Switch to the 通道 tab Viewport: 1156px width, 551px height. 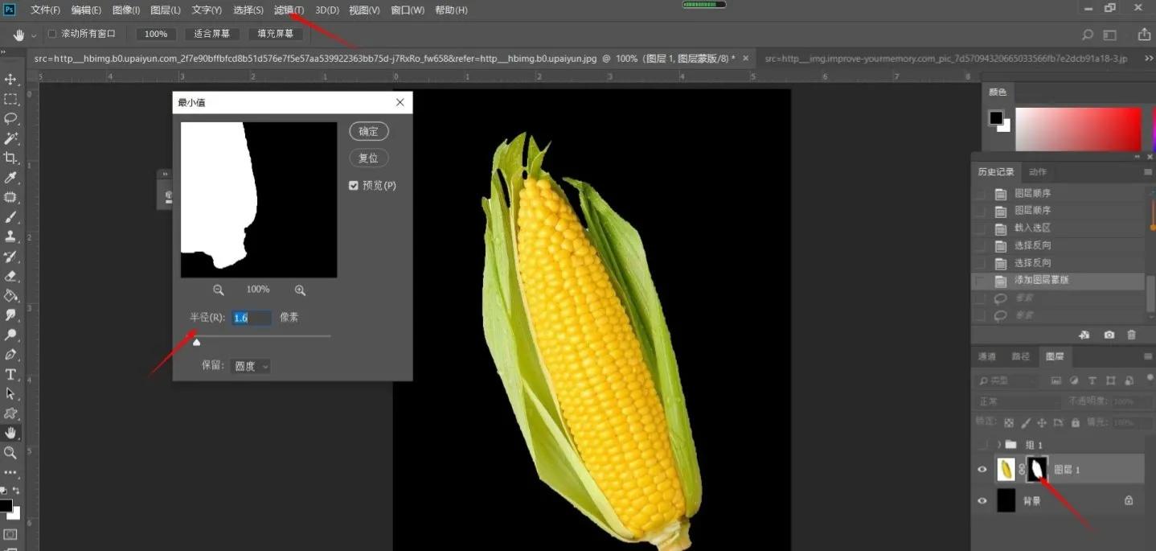(x=986, y=356)
